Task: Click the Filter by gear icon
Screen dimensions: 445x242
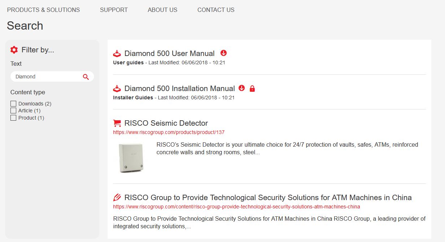Action: tap(14, 50)
